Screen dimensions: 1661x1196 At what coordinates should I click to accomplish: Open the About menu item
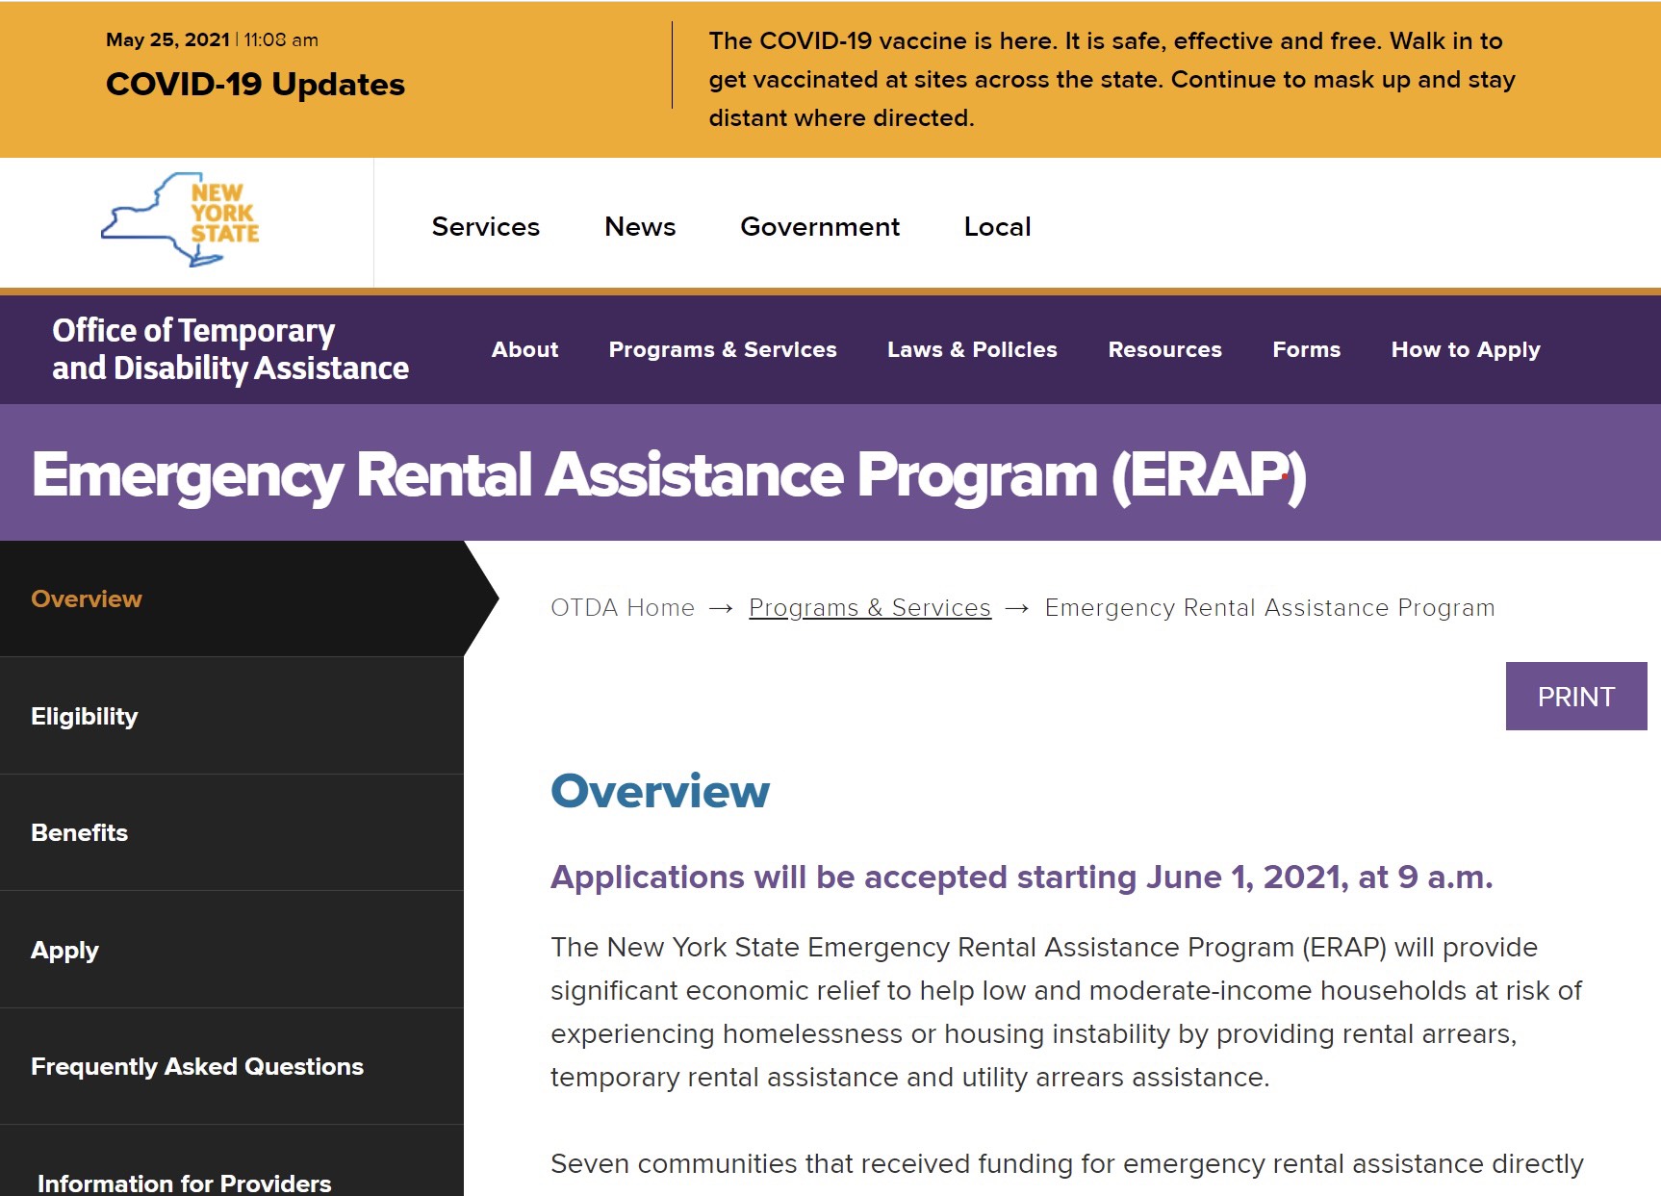tap(524, 349)
